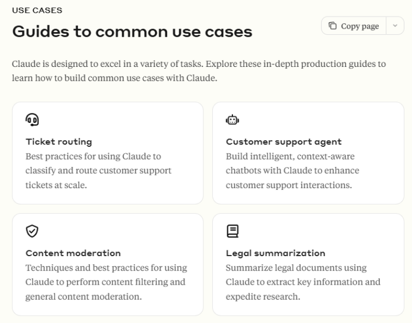412x323 pixels.
Task: Click the words Copy page in button
Action: pos(359,26)
